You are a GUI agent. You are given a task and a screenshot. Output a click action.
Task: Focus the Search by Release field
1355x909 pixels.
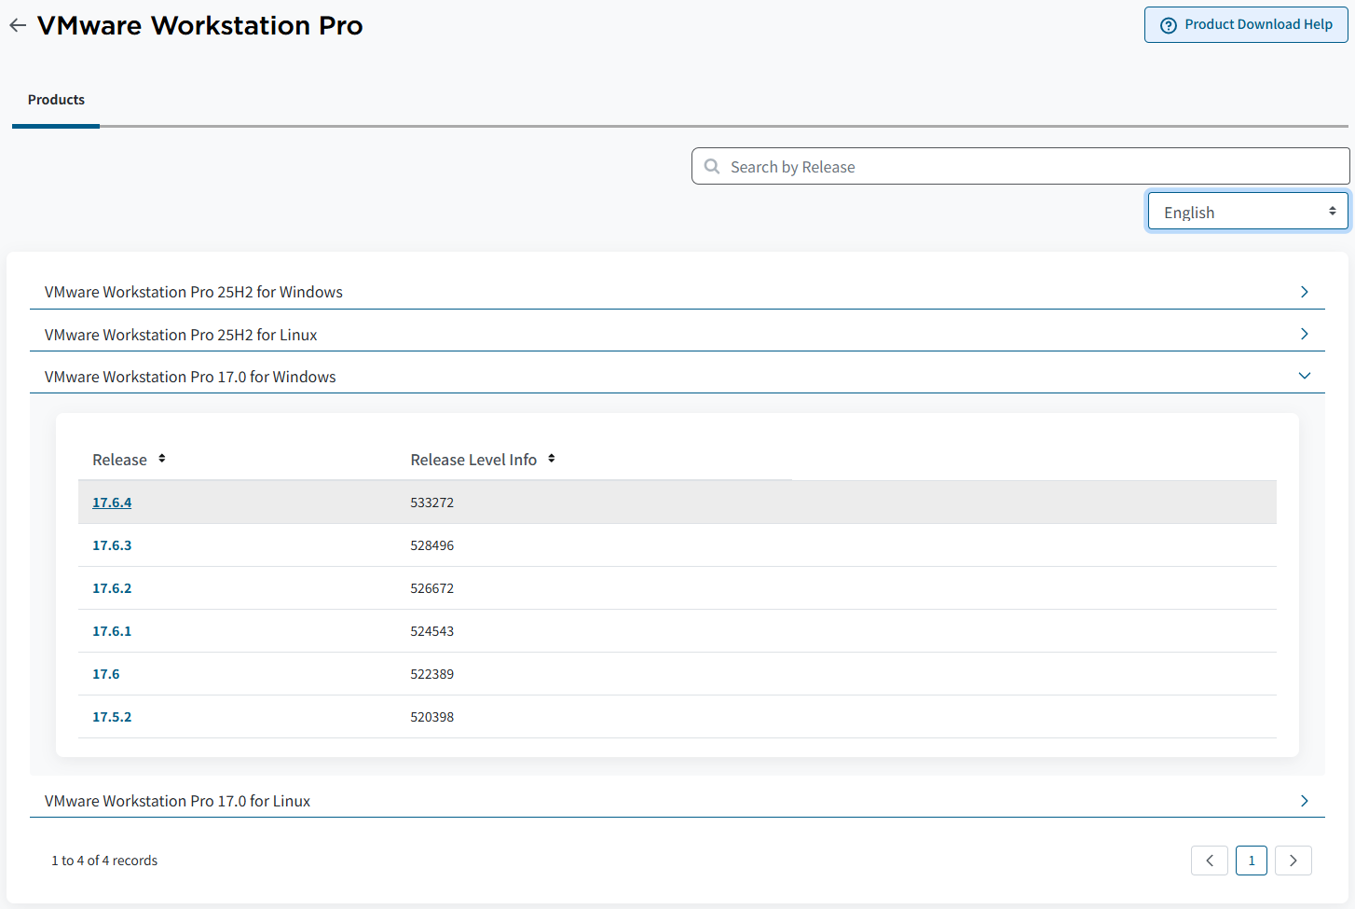point(1020,167)
